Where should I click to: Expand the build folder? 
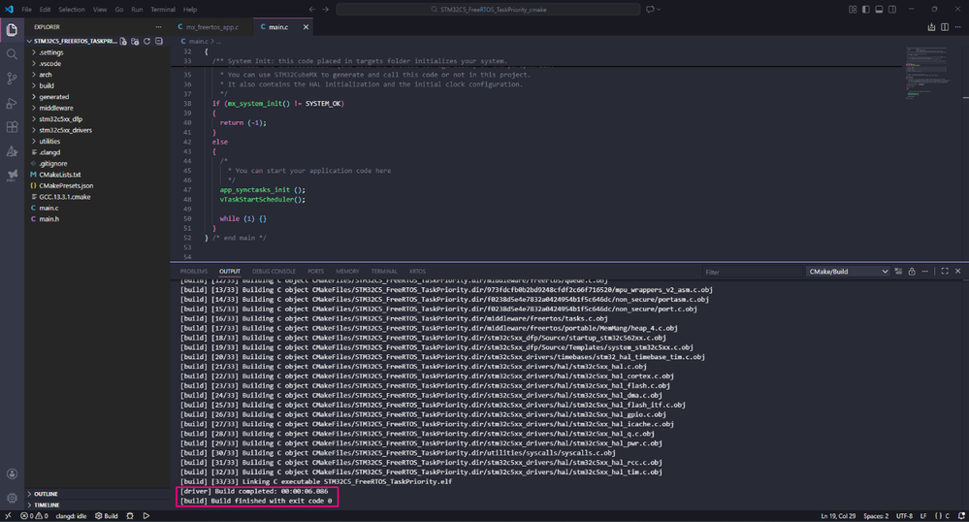point(97,86)
